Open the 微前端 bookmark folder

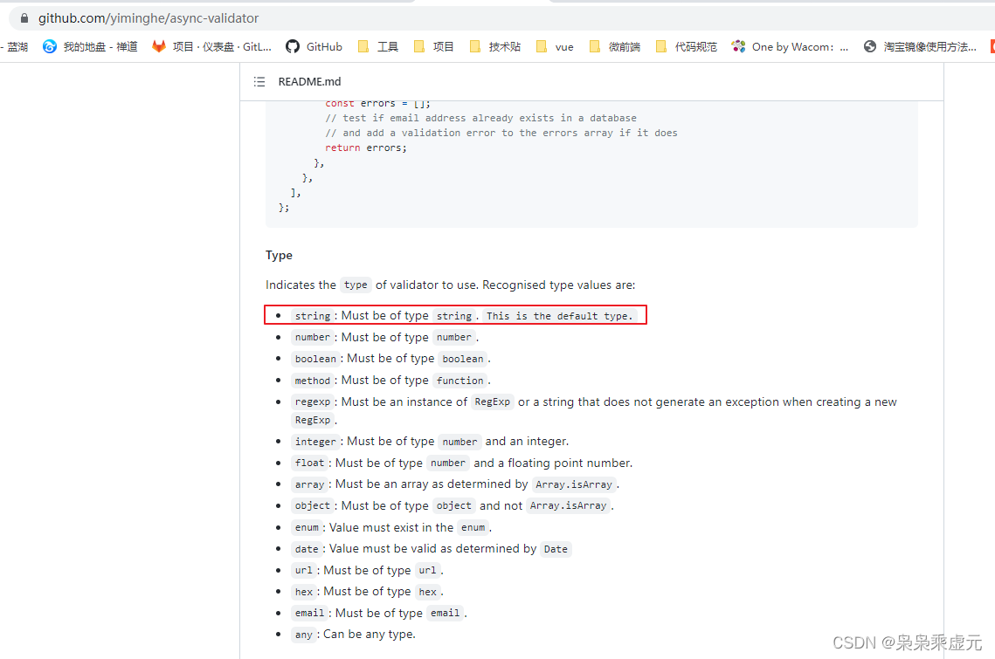pos(615,46)
